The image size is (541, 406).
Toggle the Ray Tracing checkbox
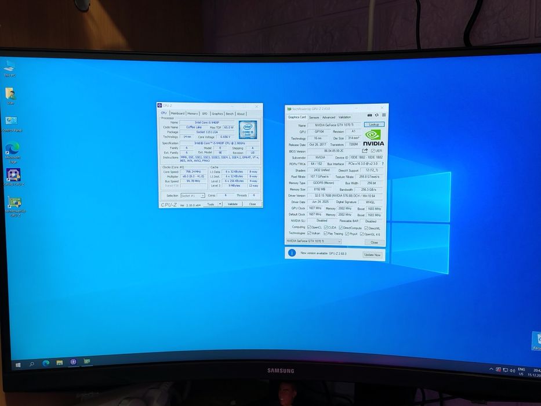click(x=325, y=233)
